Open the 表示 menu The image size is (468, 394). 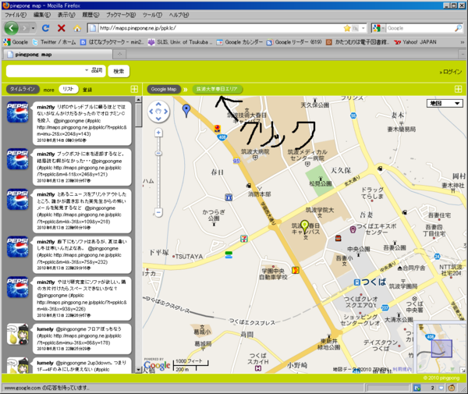66,15
